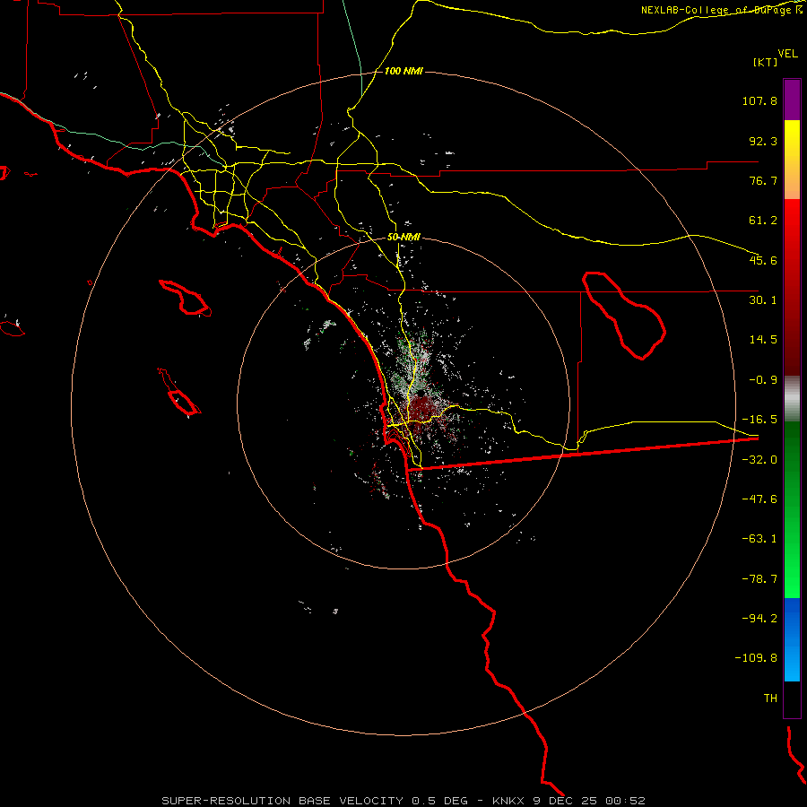This screenshot has width=807, height=807.
Task: Click the -16.5 velocity scale value
Action: coord(759,420)
